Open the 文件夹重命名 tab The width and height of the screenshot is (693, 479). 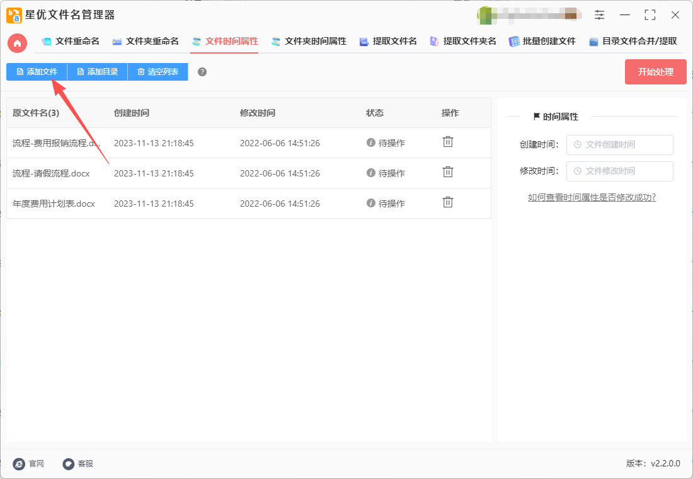pos(146,42)
